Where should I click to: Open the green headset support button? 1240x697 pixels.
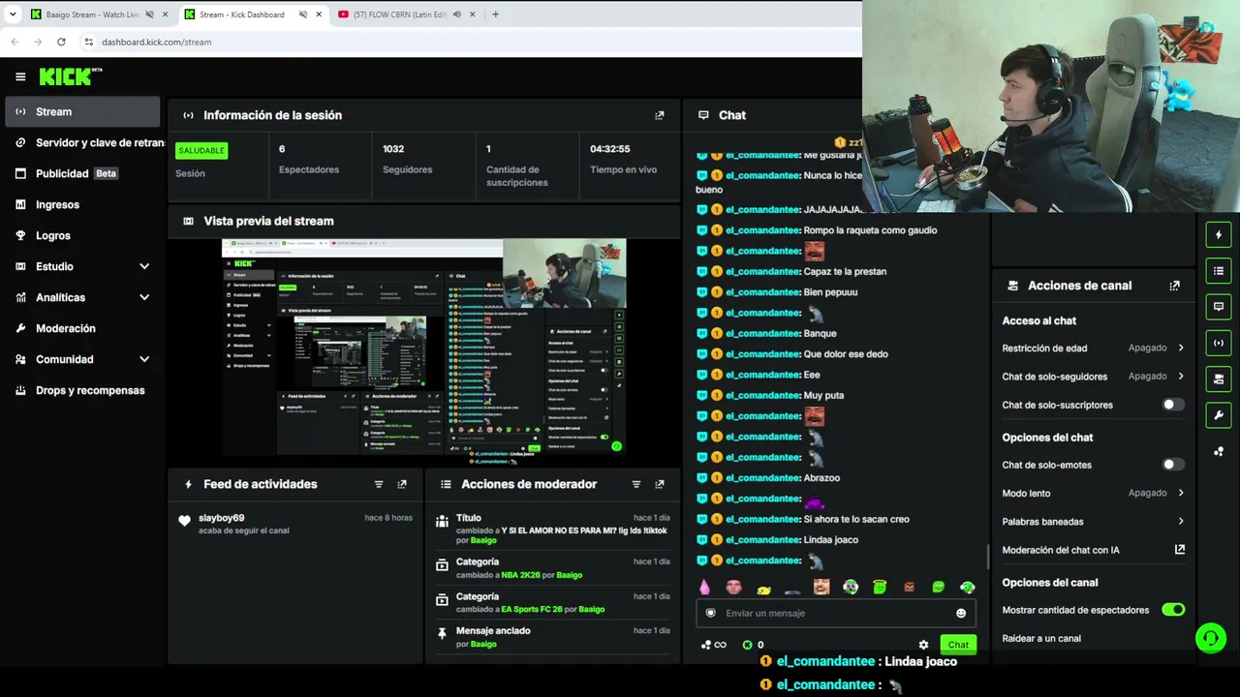tap(1211, 638)
